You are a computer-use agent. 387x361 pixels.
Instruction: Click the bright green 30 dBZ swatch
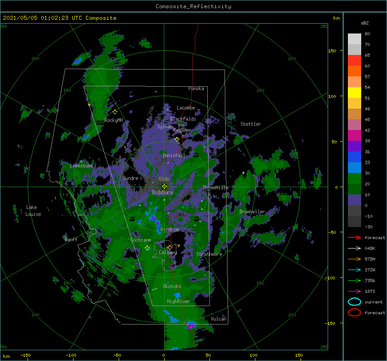click(354, 178)
